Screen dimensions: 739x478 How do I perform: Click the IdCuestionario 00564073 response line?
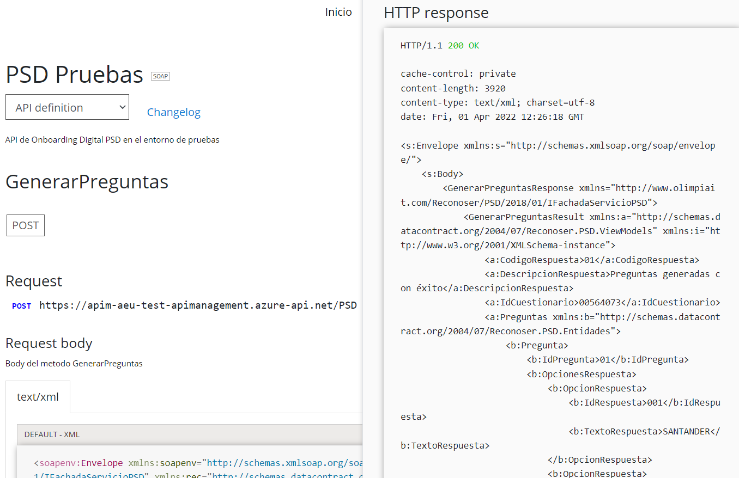pyautogui.click(x=602, y=302)
